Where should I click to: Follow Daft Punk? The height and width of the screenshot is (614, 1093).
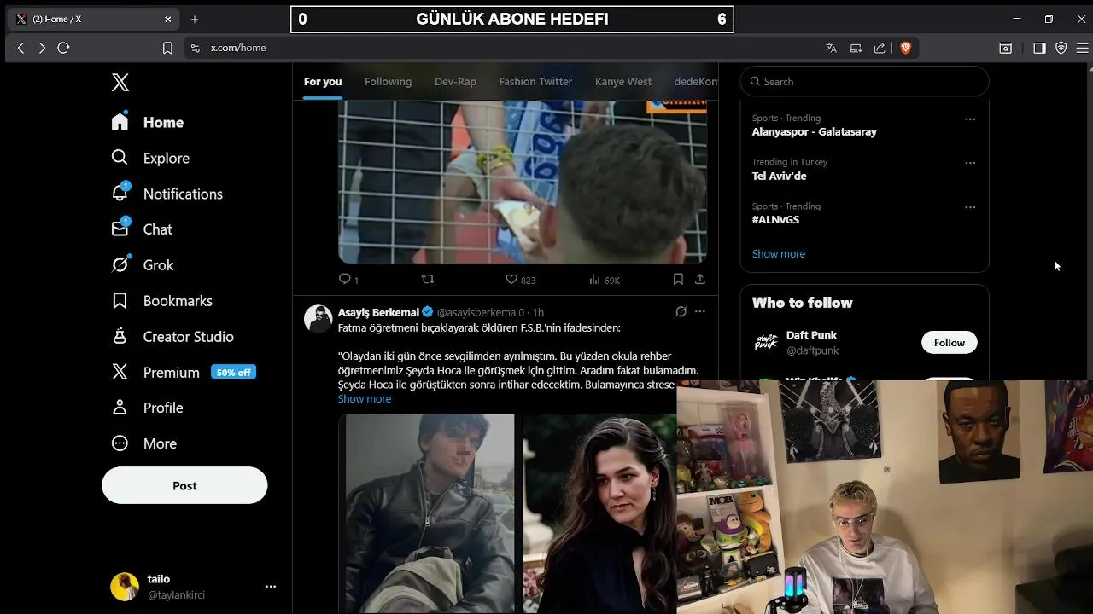click(949, 343)
